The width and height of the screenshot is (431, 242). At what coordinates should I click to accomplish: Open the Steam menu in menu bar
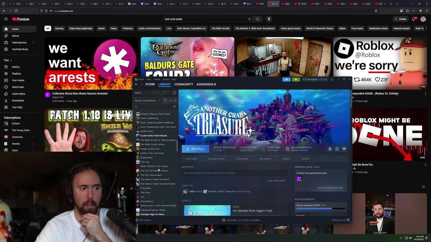point(141,80)
